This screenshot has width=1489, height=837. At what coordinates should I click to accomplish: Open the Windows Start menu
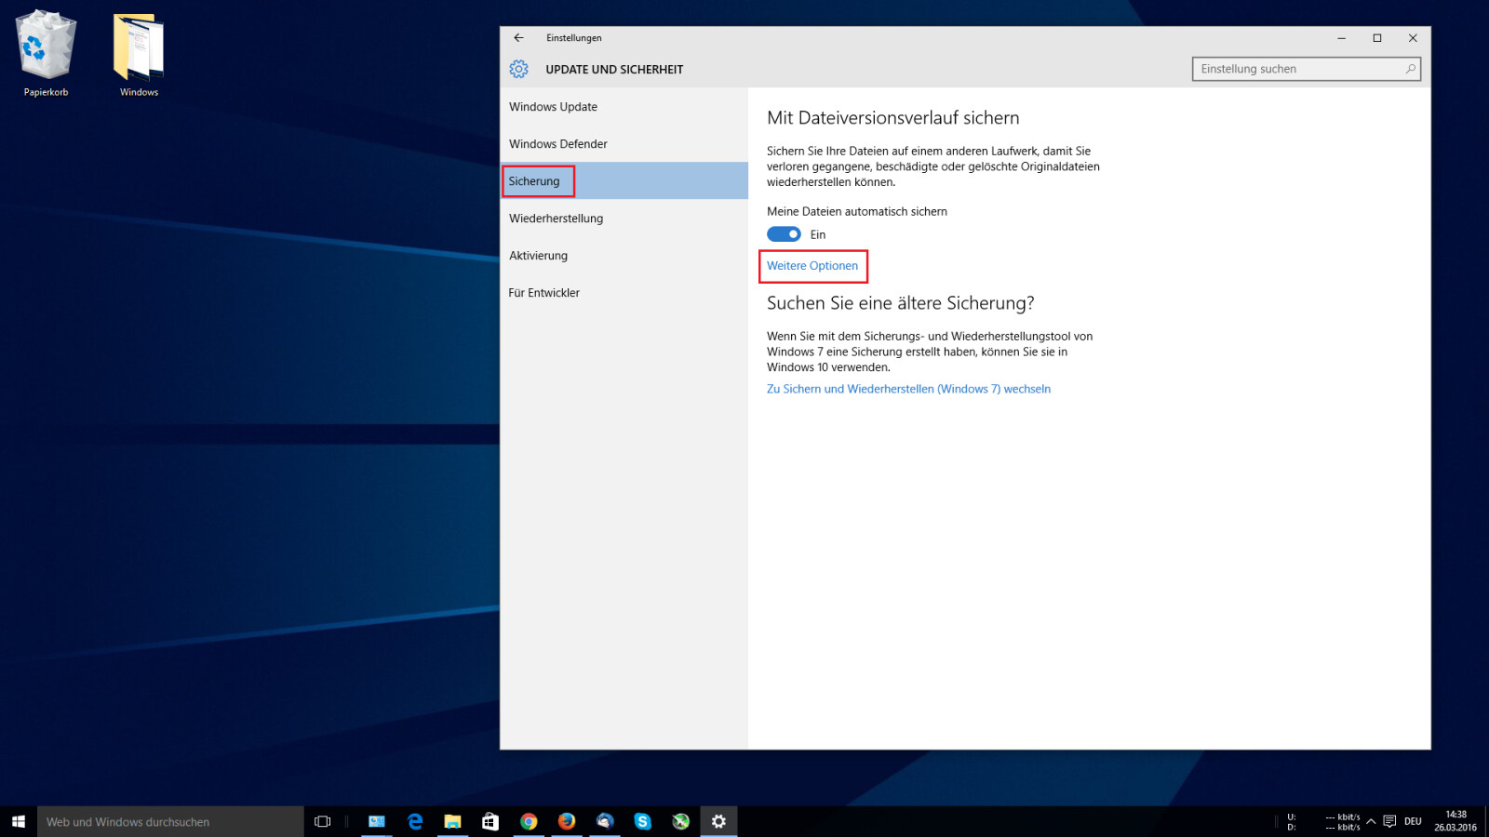coord(18,821)
